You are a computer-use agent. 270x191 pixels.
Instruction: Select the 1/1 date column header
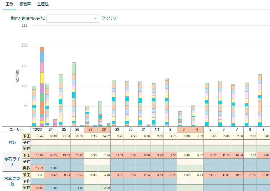[157, 129]
